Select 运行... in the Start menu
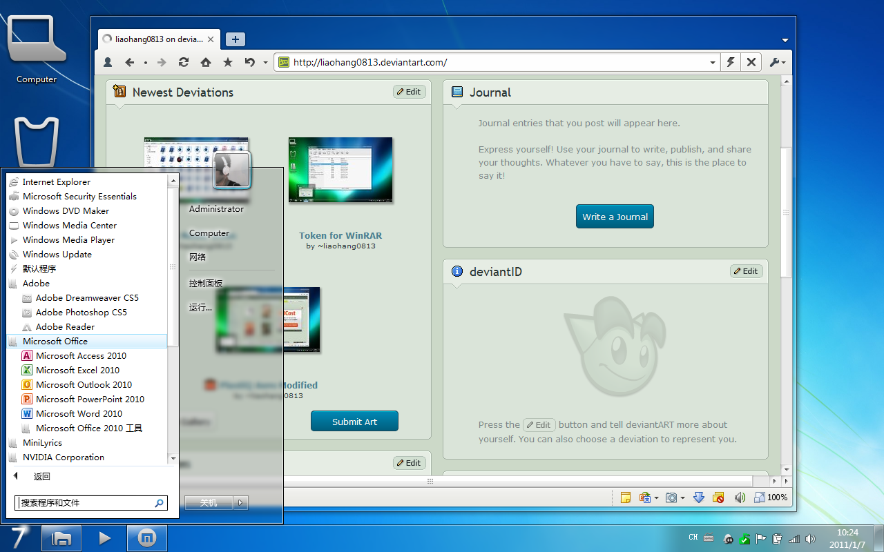Screen dimensions: 884x552 click(200, 308)
